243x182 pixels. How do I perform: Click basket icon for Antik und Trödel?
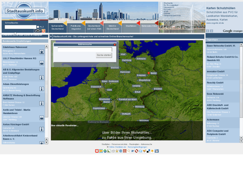click(x=41, y=118)
